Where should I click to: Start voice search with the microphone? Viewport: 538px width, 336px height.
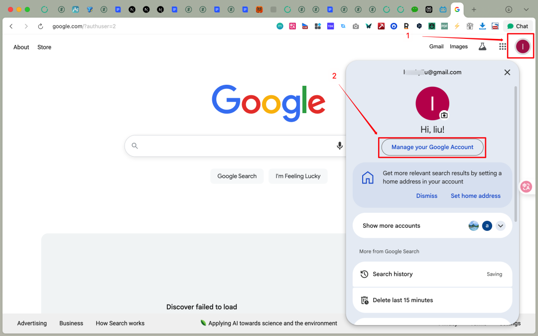339,146
